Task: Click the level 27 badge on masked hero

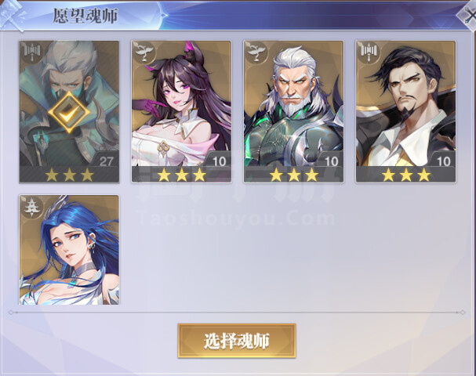Action: (106, 161)
